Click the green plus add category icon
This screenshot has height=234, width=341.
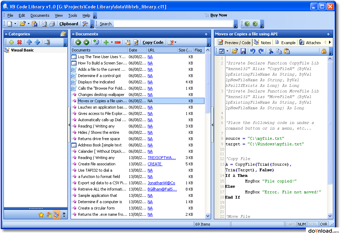point(11,42)
